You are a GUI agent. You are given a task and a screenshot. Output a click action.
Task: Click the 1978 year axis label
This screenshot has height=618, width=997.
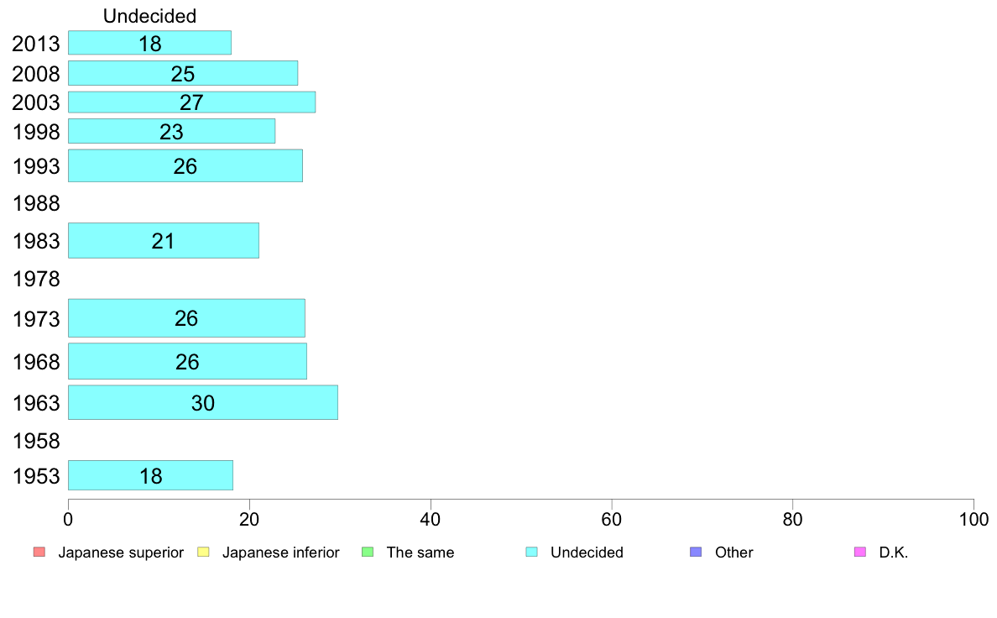pos(36,279)
